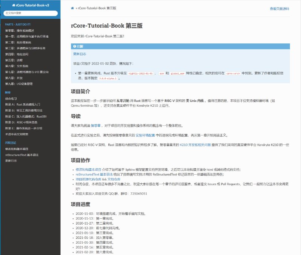Open reStructuredText 基本语法 in sidebar
This screenshot has width=301, height=255.
[22, 155]
